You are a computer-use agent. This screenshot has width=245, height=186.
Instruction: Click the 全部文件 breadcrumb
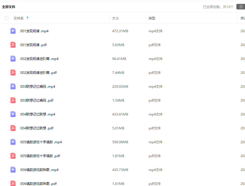point(9,7)
